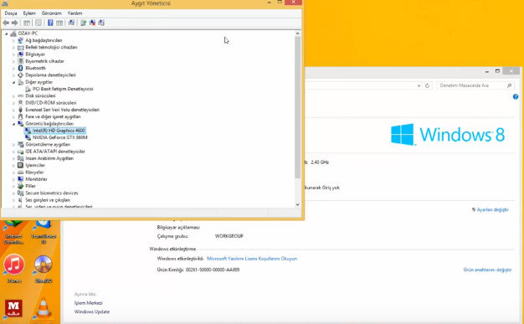
Task: Go back with the toolbar Back arrow
Action: point(6,23)
